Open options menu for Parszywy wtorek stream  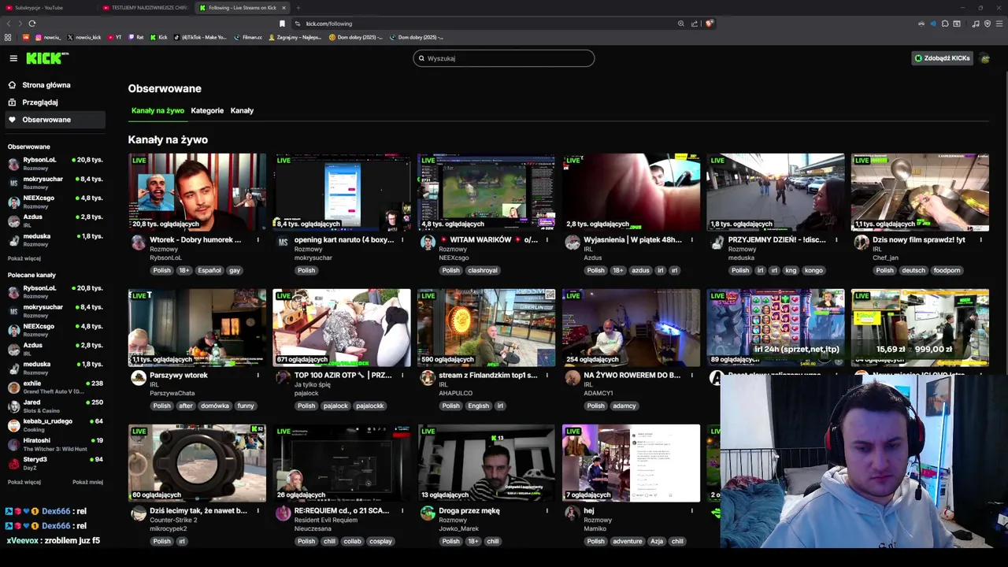click(x=258, y=376)
